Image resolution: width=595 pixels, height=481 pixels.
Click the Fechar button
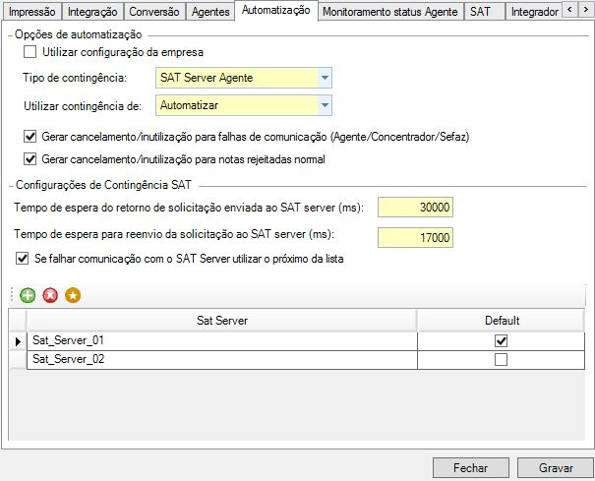(x=470, y=467)
